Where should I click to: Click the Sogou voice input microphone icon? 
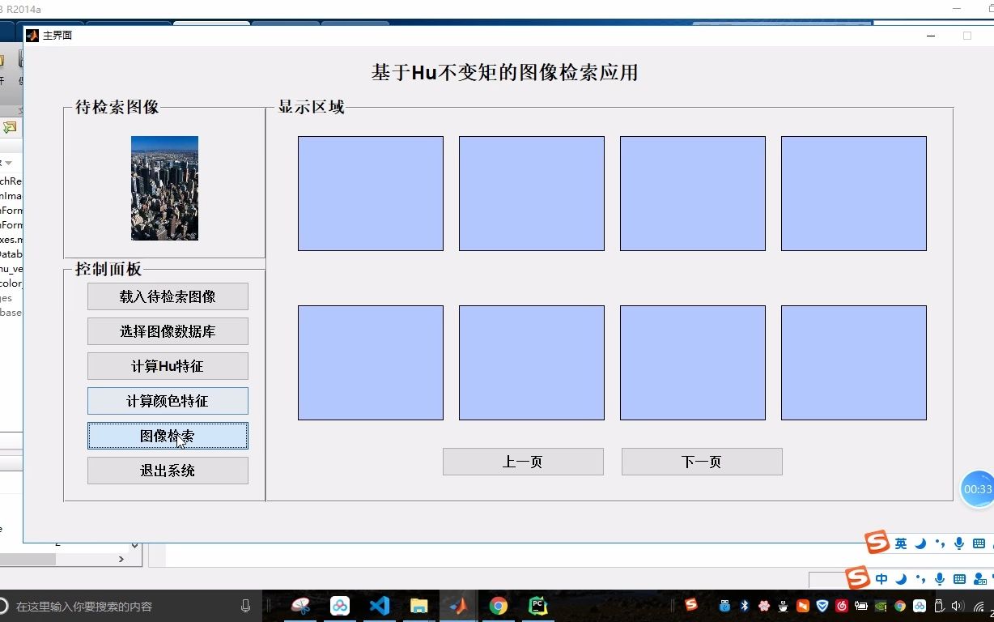pyautogui.click(x=940, y=578)
